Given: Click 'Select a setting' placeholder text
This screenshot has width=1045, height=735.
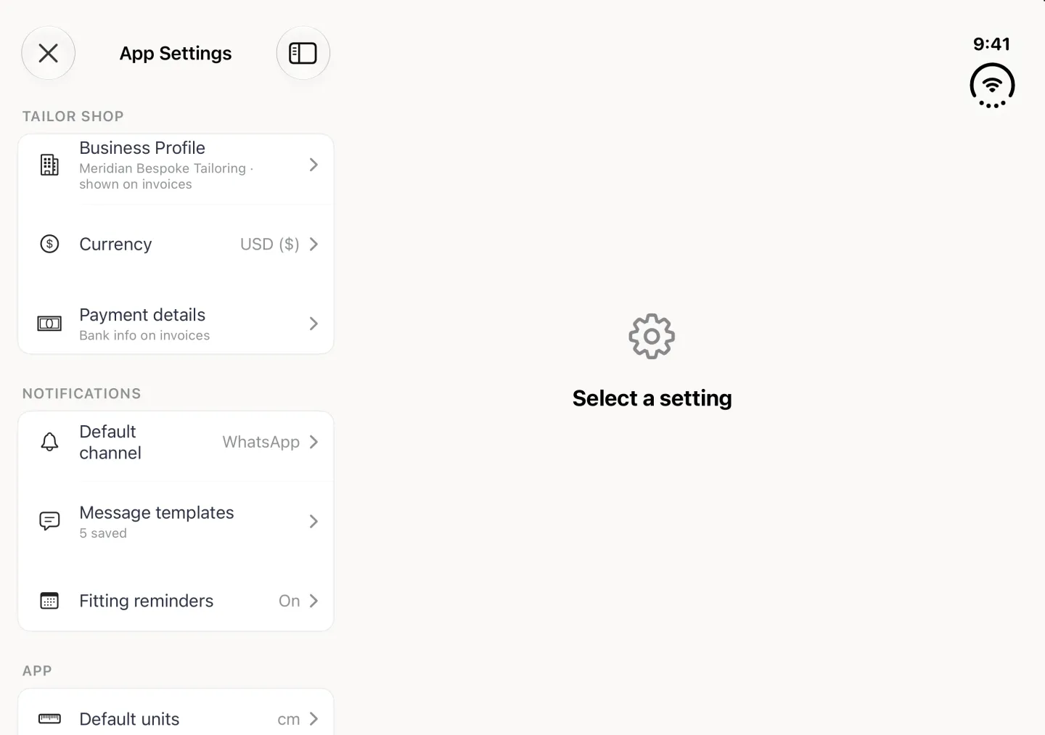Looking at the screenshot, I should click(652, 398).
